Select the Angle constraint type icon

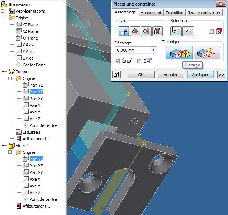tap(136, 31)
